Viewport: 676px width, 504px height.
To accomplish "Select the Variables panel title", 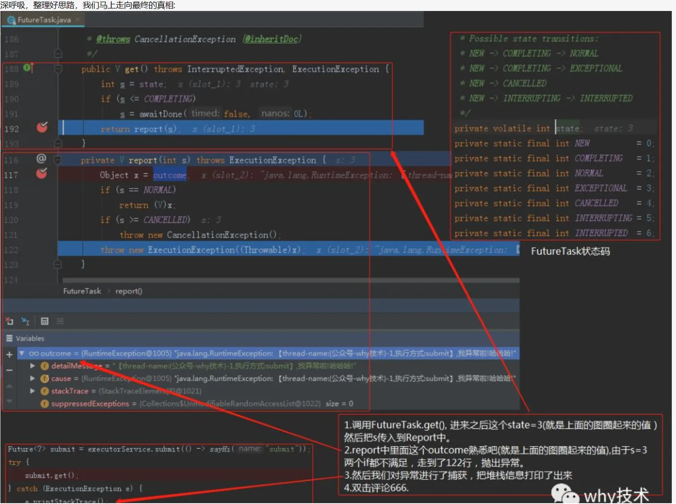I will click(x=30, y=338).
